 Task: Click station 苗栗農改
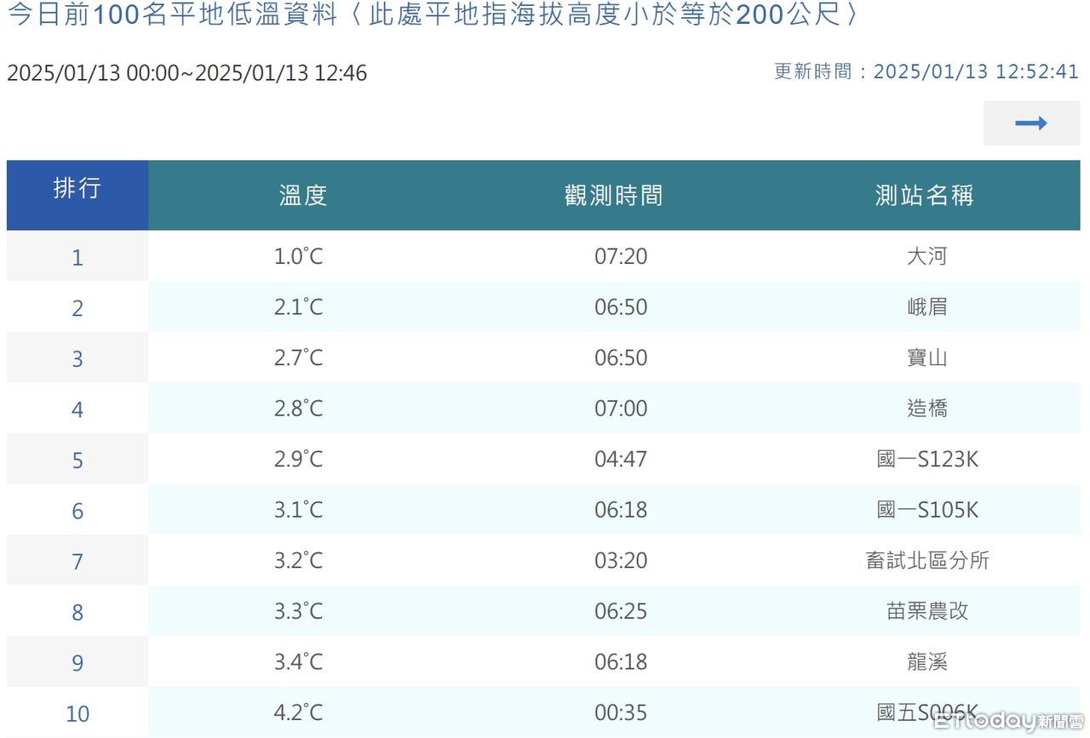click(x=926, y=611)
